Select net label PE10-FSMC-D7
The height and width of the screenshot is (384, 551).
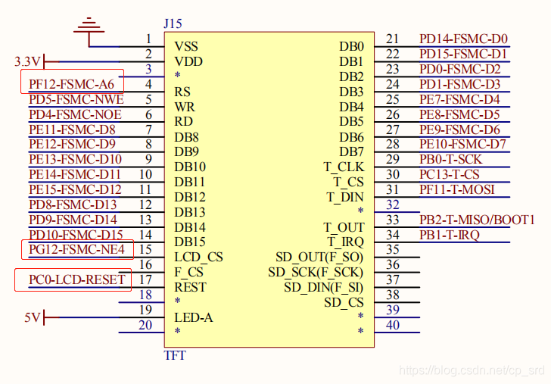(x=462, y=144)
